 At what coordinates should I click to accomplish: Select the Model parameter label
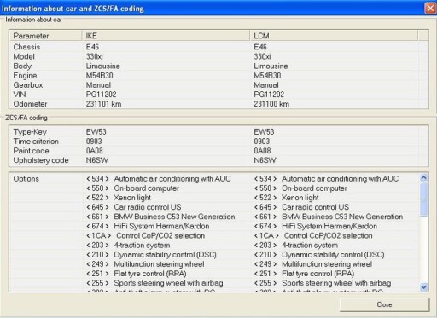coord(24,56)
